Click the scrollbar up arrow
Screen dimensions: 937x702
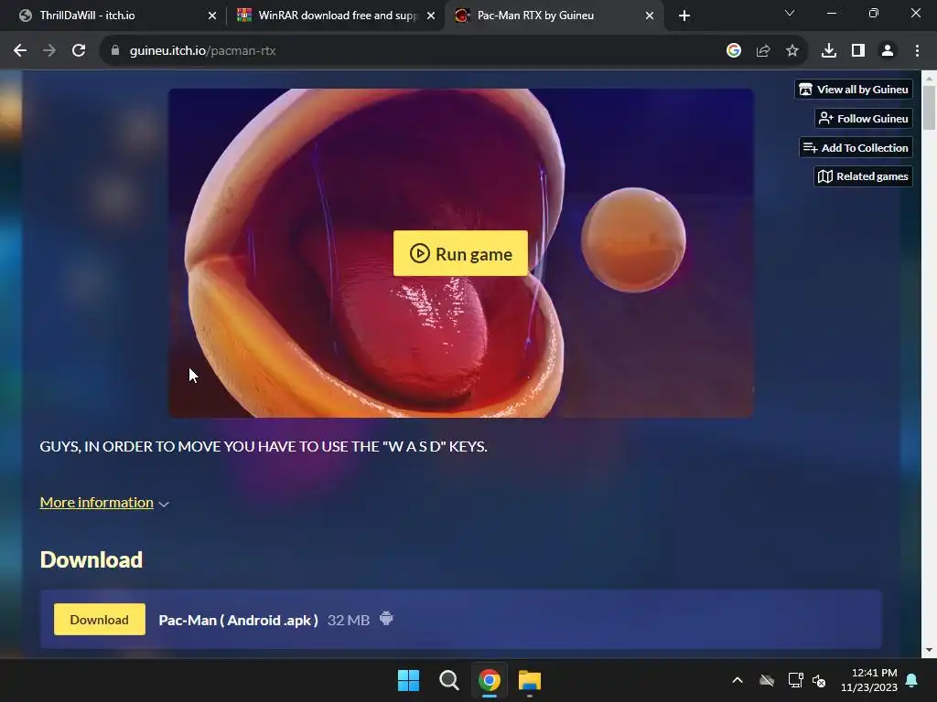930,78
